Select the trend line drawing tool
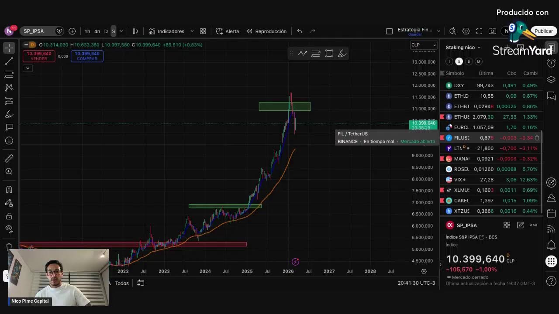 click(9, 61)
